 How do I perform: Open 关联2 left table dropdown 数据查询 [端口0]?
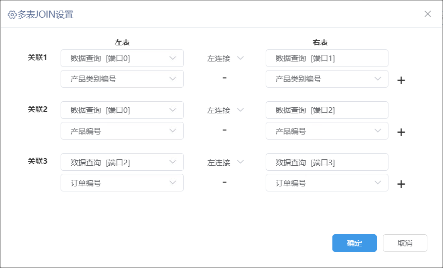pyautogui.click(x=122, y=110)
